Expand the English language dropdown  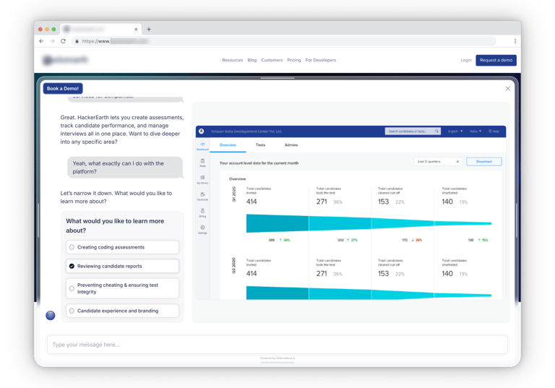pyautogui.click(x=455, y=132)
